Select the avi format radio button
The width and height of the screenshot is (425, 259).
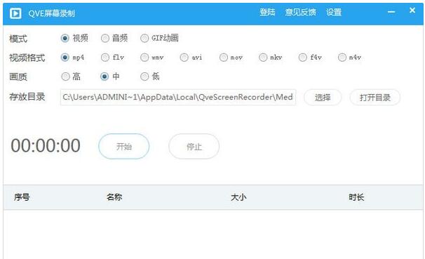[x=184, y=58]
